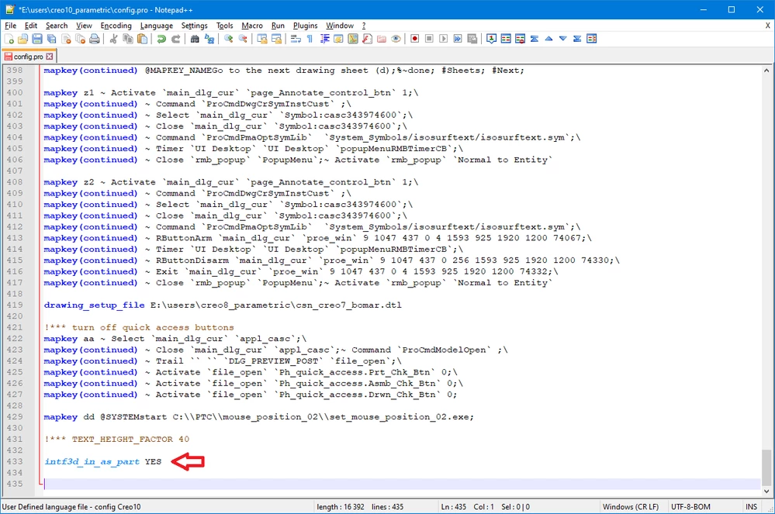The height and width of the screenshot is (514, 775).
Task: Save the current file via toolbar
Action: [x=37, y=39]
